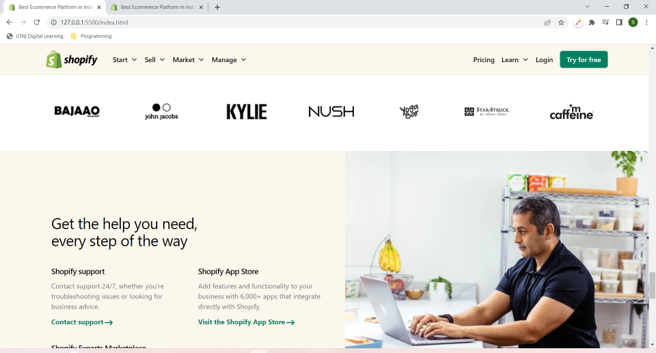Image resolution: width=656 pixels, height=353 pixels.
Task: Click the Try for free button
Action: (584, 60)
